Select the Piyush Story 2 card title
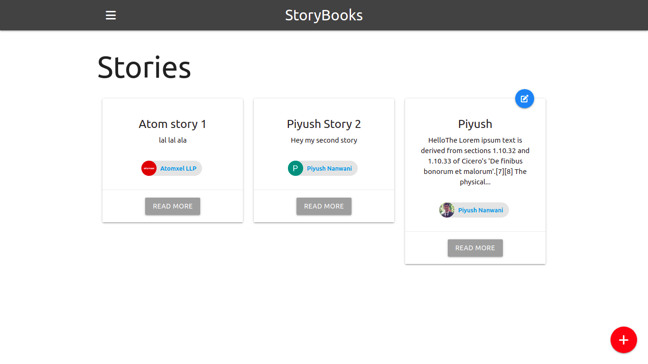This screenshot has height=364, width=648. click(x=324, y=124)
